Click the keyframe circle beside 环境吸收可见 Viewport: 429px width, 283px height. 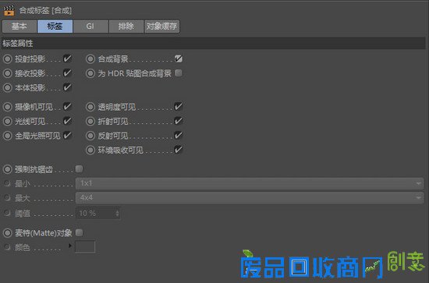(90, 150)
